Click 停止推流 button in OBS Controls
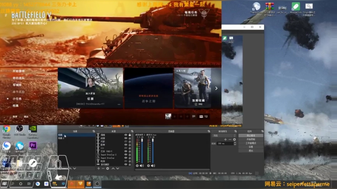This screenshot has height=189, width=337. (251, 136)
